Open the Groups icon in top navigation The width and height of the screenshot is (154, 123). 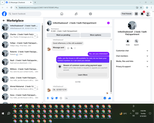coord(91,14)
